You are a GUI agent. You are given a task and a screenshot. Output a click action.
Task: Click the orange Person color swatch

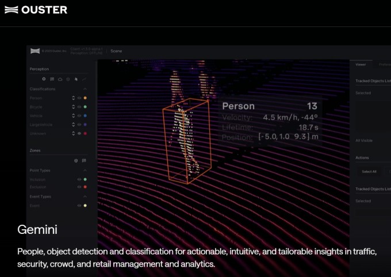point(85,98)
